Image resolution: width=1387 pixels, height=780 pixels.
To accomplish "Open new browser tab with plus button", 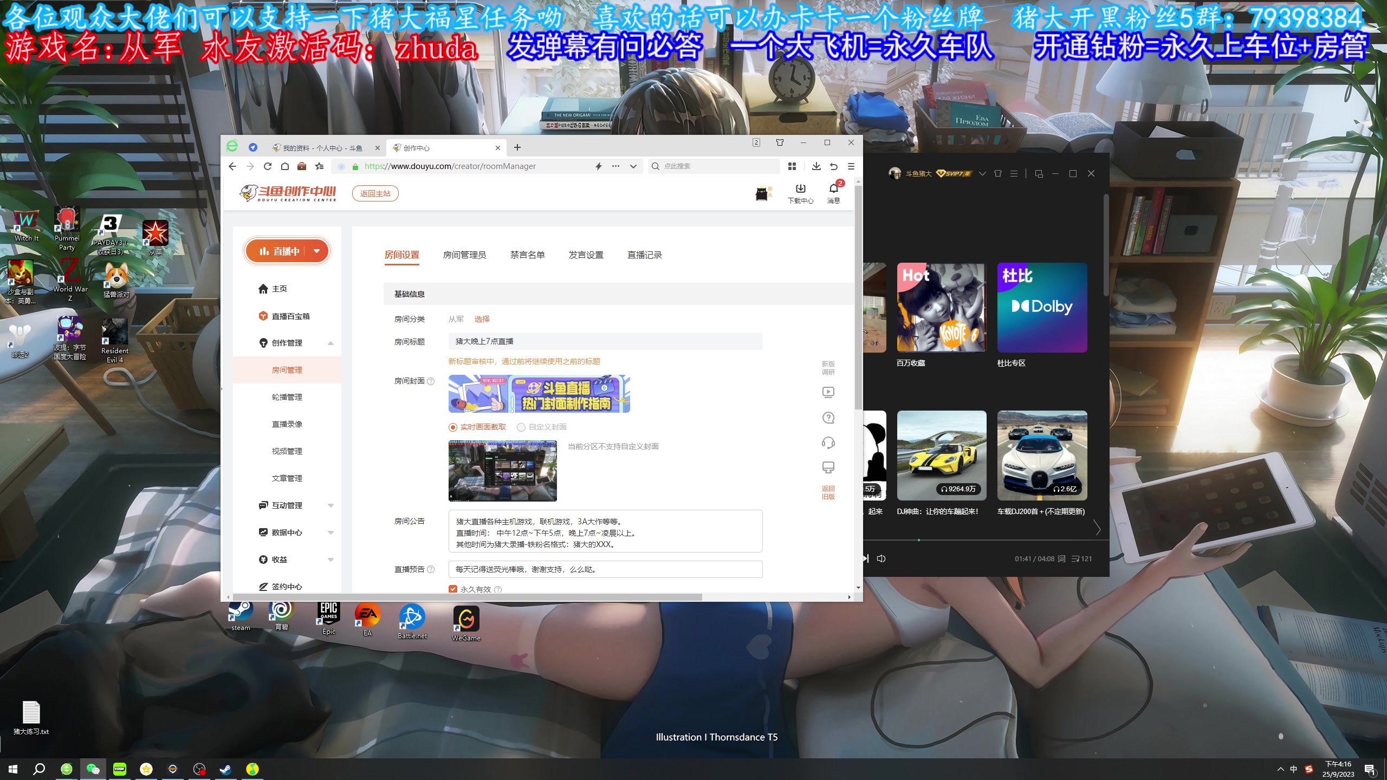I will 517,147.
